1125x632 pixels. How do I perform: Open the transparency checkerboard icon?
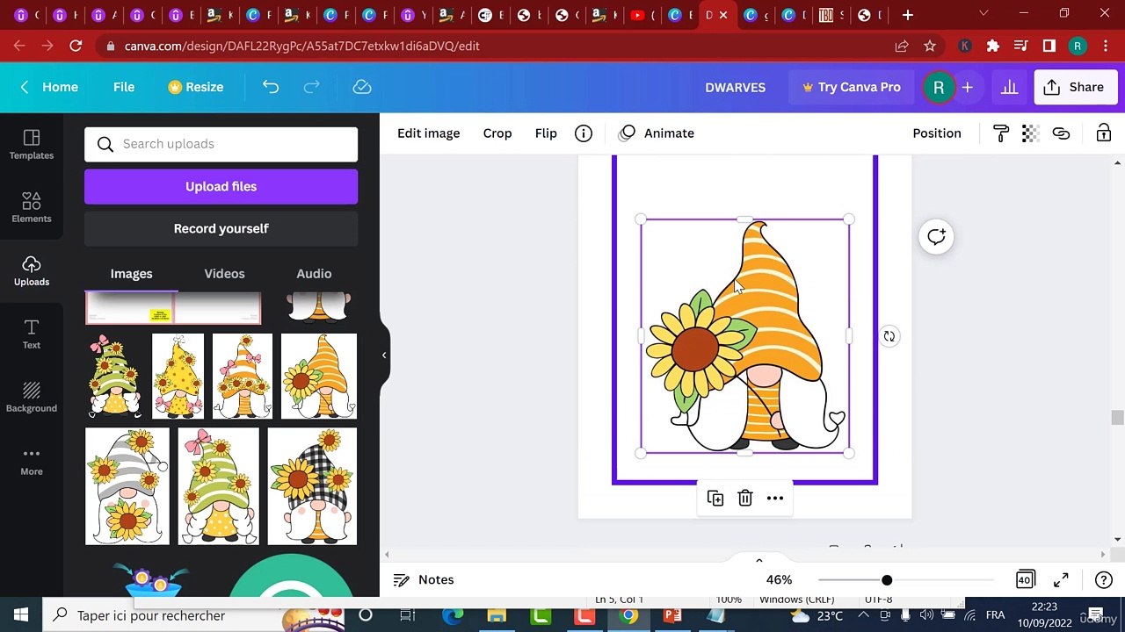click(1031, 133)
